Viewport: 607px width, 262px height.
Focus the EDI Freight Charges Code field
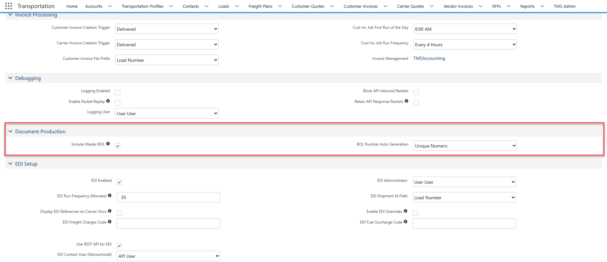168,224
